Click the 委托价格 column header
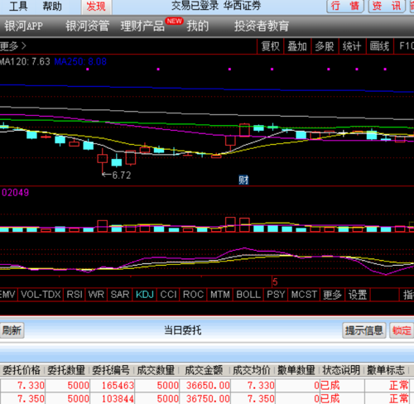 [x=22, y=370]
